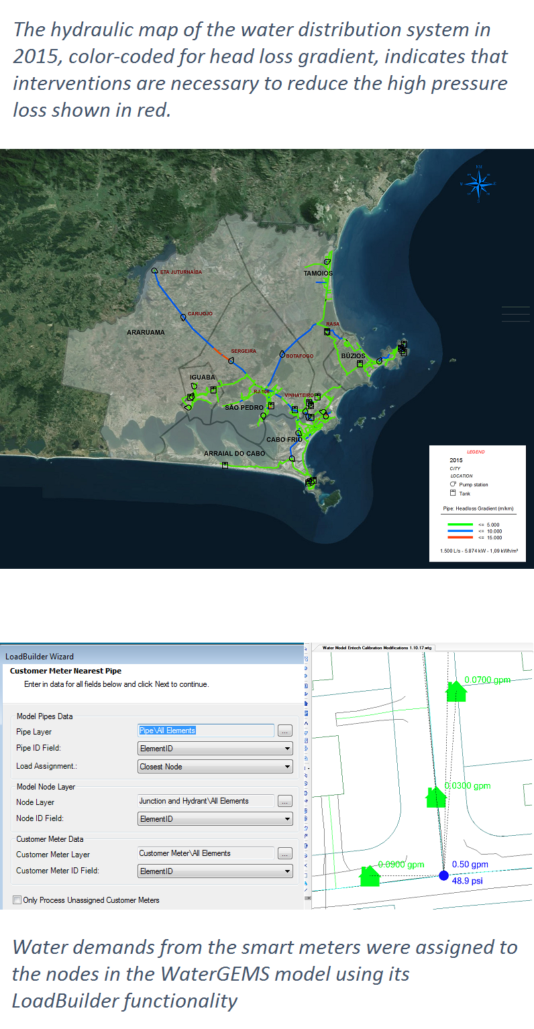Screen dimensions: 534x1029
Task: Click the red legend line for <= 15.000
Action: pos(462,537)
